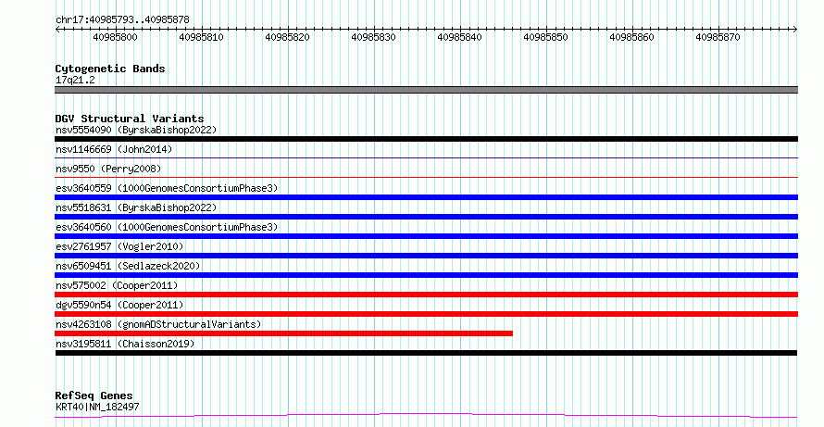
Task: Open nsv4263108 (gnomADStructuralVariants) label
Action: [x=158, y=324]
